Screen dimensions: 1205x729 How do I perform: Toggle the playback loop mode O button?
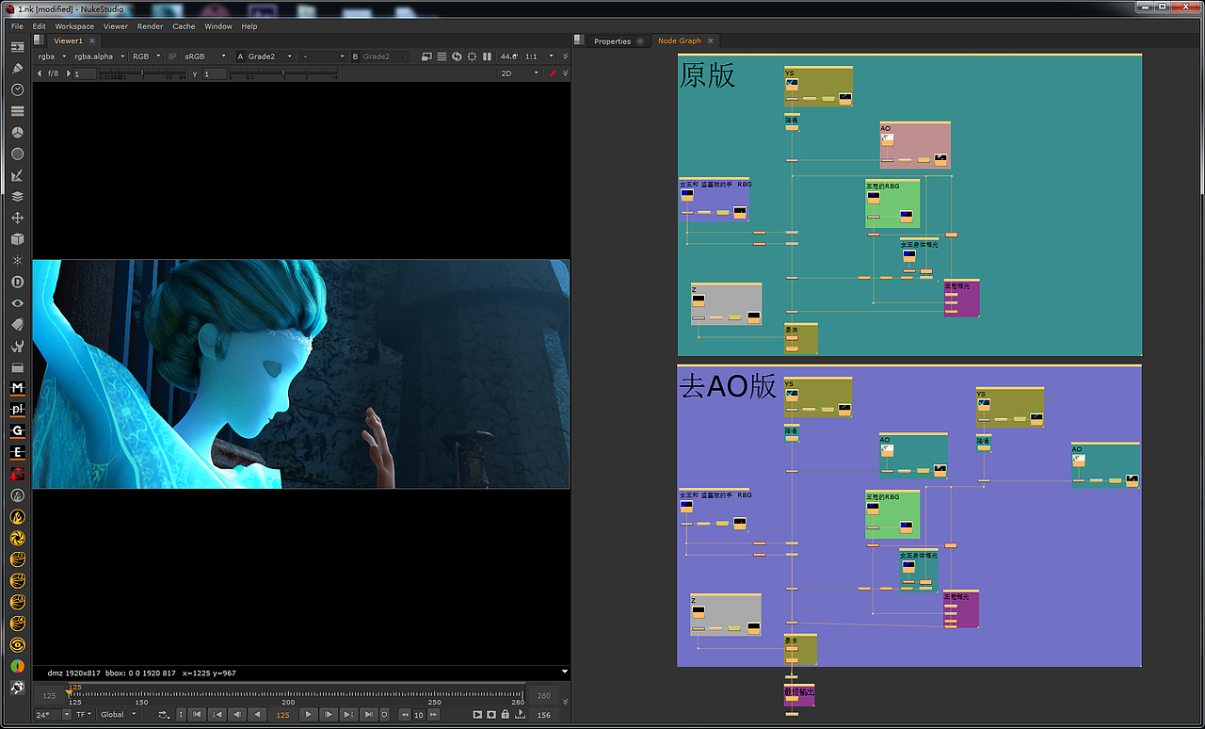point(384,714)
